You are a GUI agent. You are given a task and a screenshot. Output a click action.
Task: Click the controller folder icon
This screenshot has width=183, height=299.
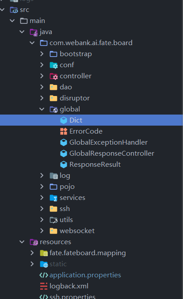point(53,76)
